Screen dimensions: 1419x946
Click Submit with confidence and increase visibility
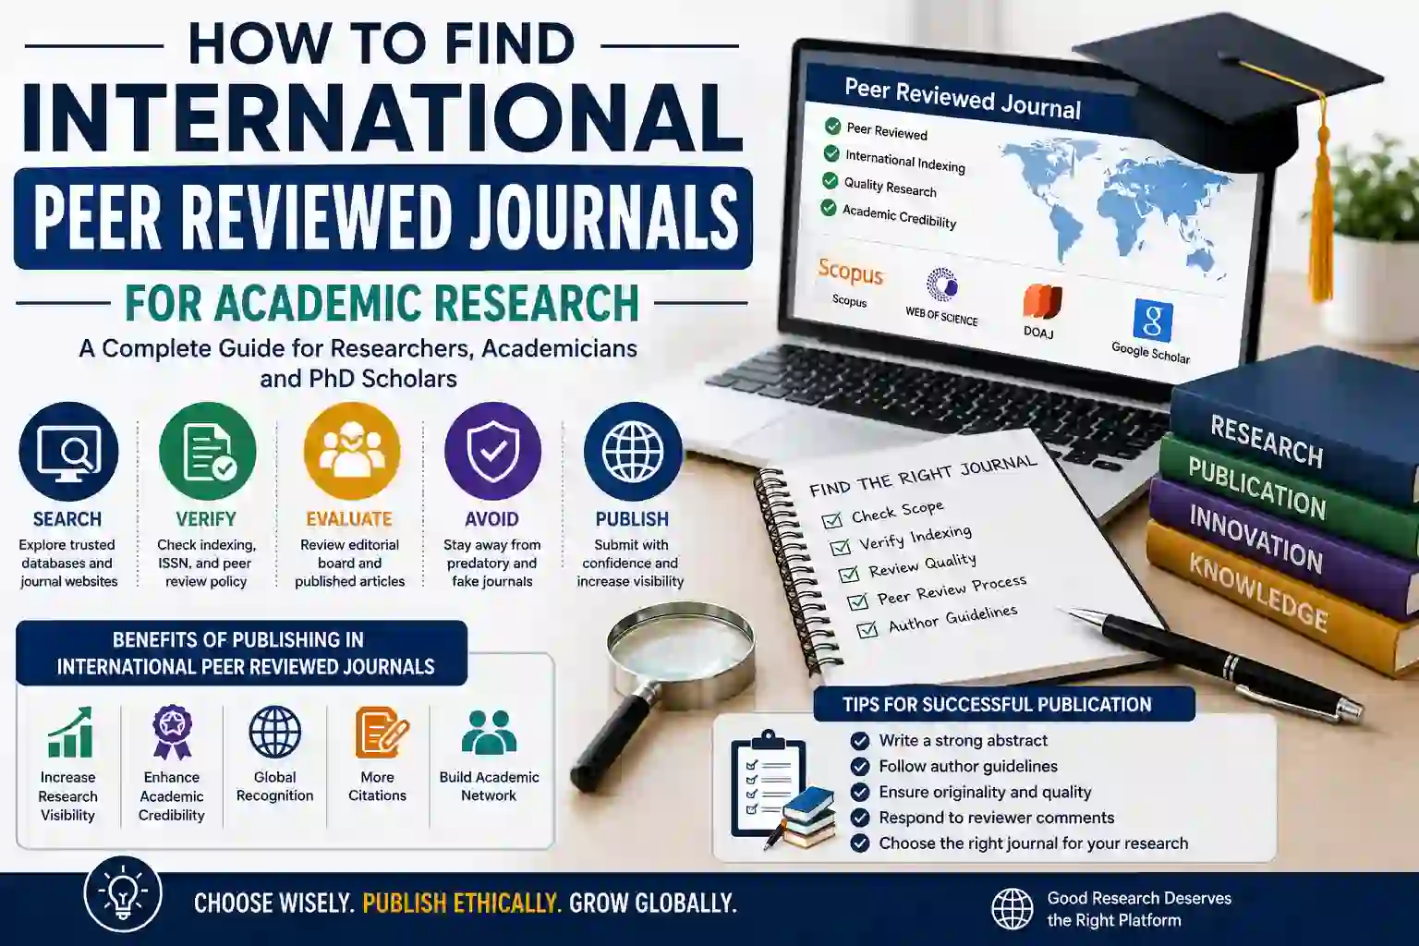pyautogui.click(x=631, y=563)
